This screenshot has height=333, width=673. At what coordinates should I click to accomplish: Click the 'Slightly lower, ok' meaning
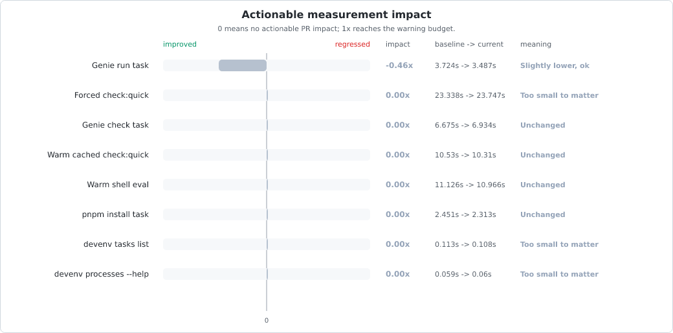[555, 65]
